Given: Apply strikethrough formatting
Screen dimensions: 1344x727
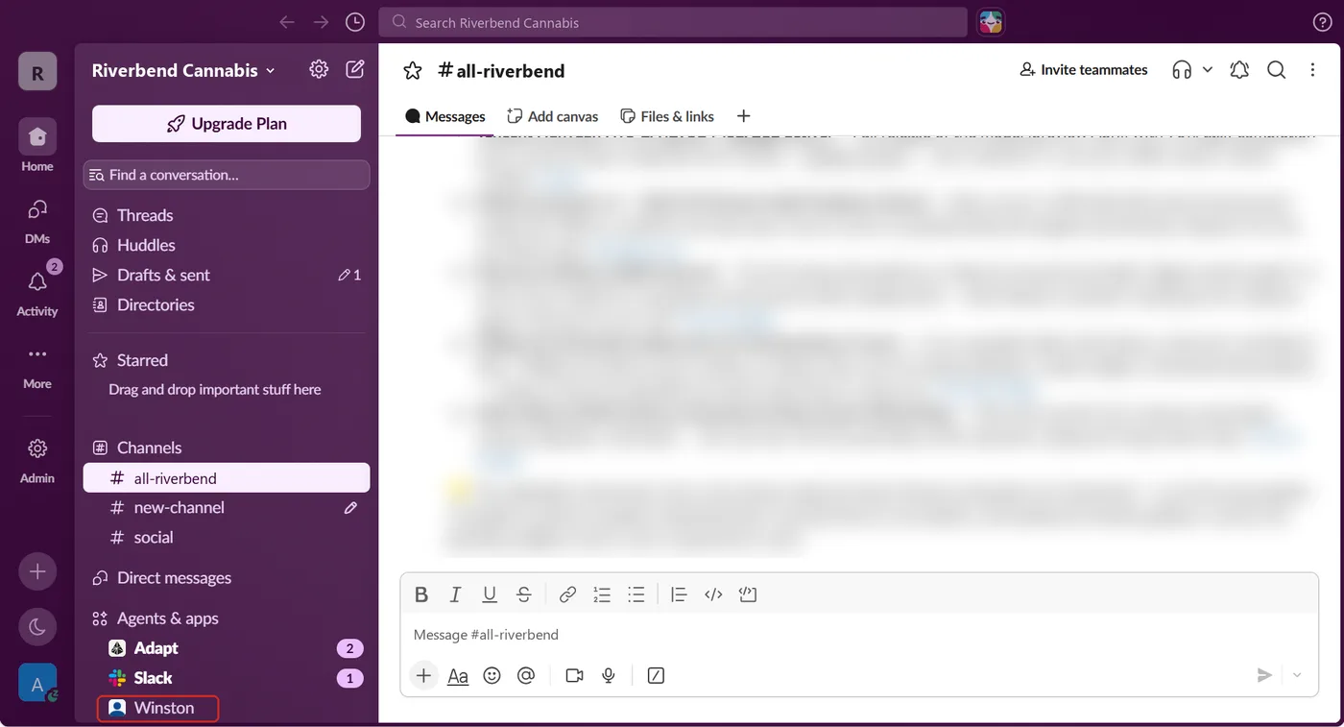Looking at the screenshot, I should click(x=523, y=594).
